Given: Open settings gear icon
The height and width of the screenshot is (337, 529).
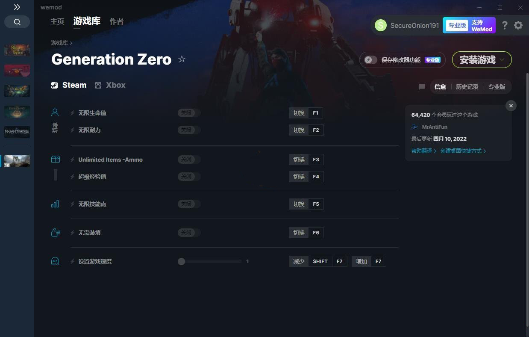Looking at the screenshot, I should click(518, 25).
